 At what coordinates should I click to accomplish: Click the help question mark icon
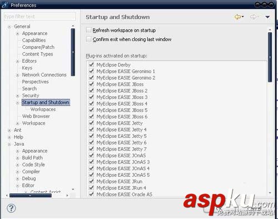tap(11, 208)
